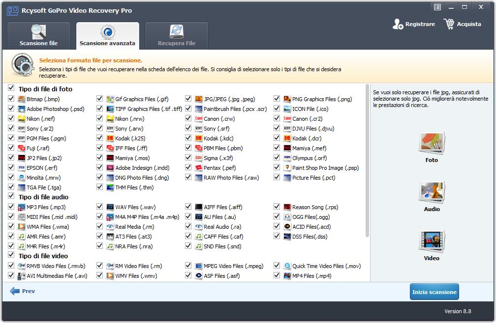Toggle the JPG/JPEG file type checkbox
Screen dimensions: 496x323
click(188, 99)
